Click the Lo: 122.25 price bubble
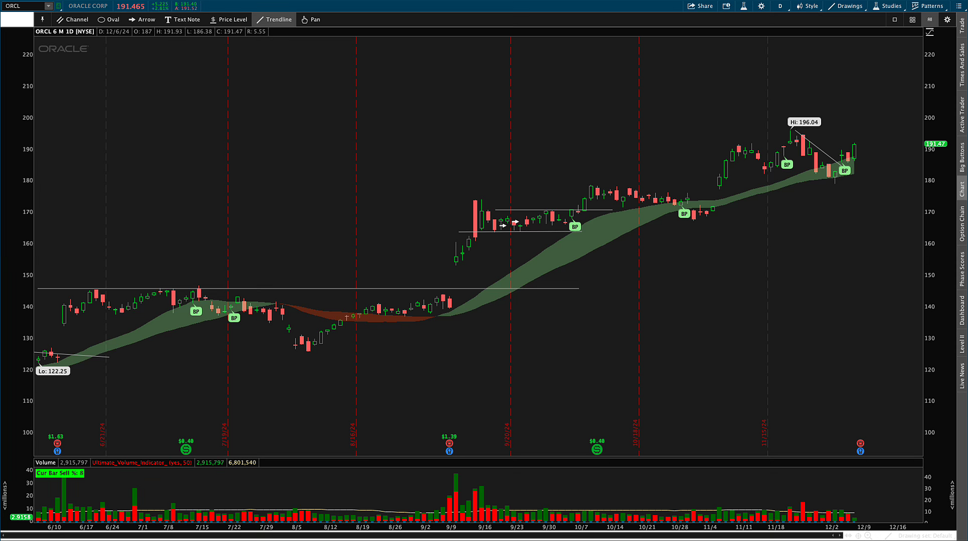This screenshot has width=968, height=541. [53, 370]
